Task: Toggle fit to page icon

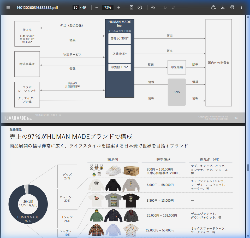Action: coord(131,7)
